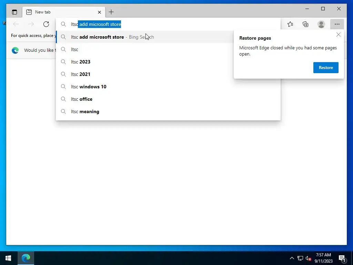The width and height of the screenshot is (353, 265).
Task: Go forward using the forward arrow
Action: [31, 24]
